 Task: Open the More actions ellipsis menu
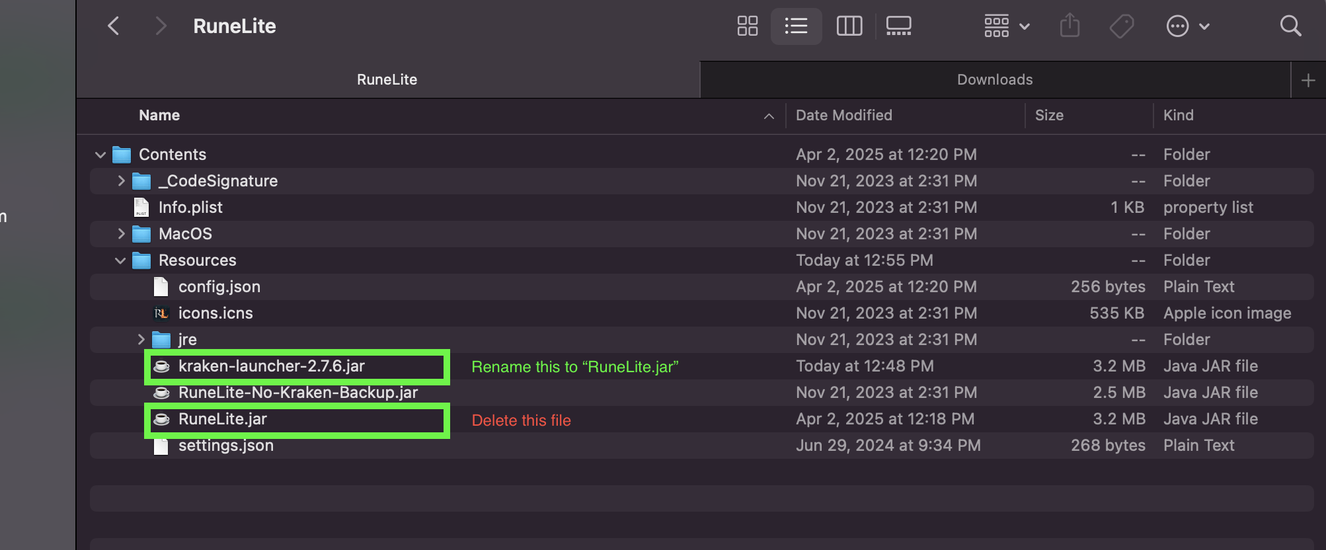(x=1187, y=26)
